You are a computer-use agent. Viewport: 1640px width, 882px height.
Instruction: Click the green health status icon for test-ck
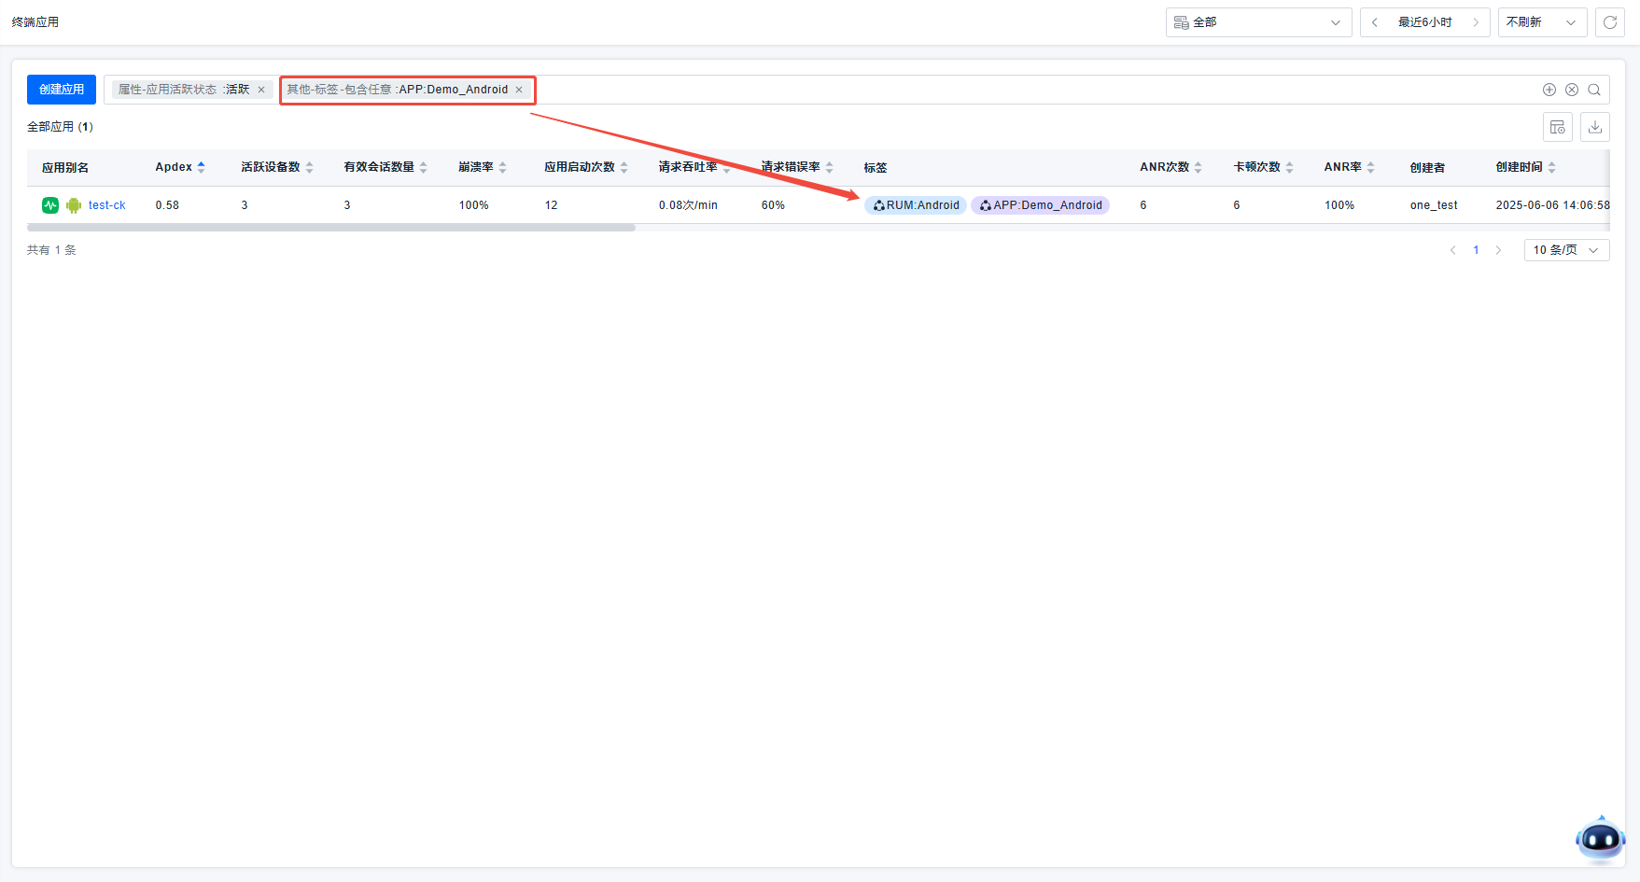tap(50, 205)
